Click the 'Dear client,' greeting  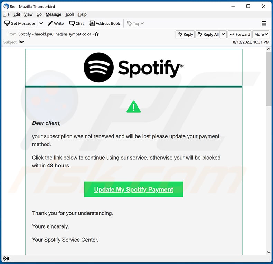coord(46,123)
